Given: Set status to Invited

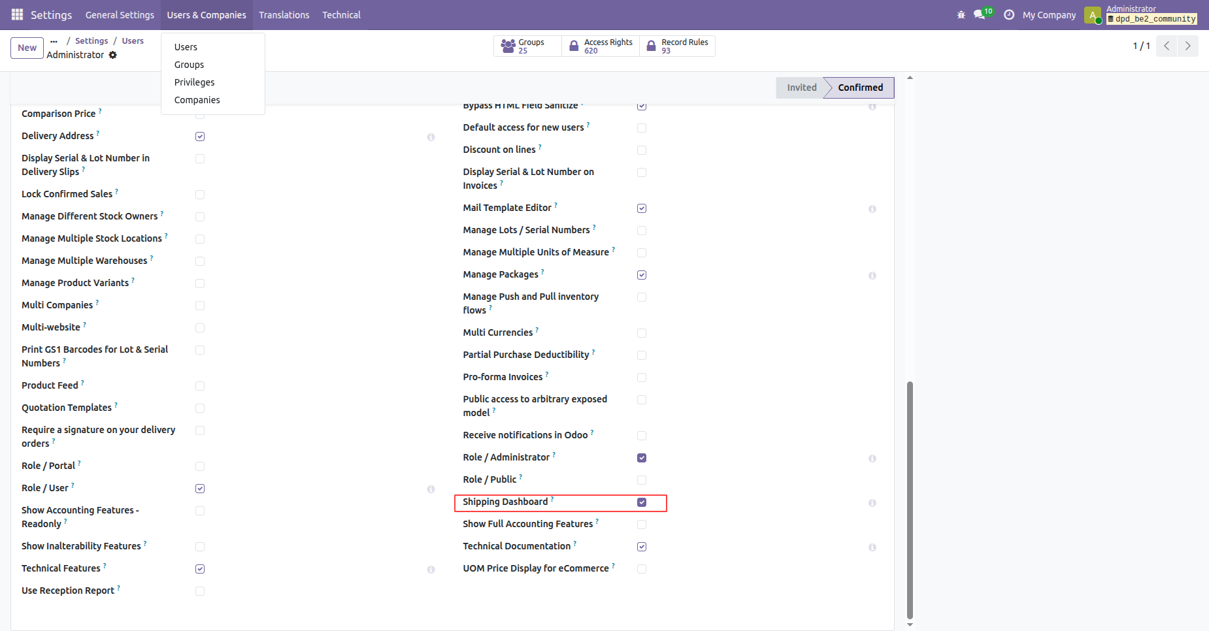Looking at the screenshot, I should (801, 88).
